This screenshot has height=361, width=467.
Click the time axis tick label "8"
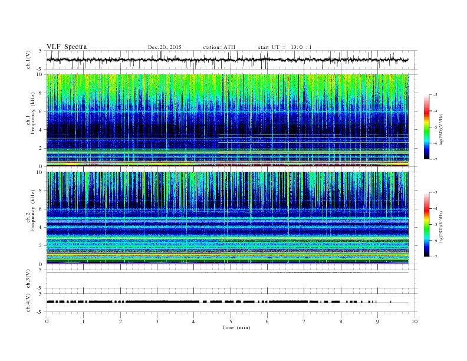pyautogui.click(x=341, y=321)
